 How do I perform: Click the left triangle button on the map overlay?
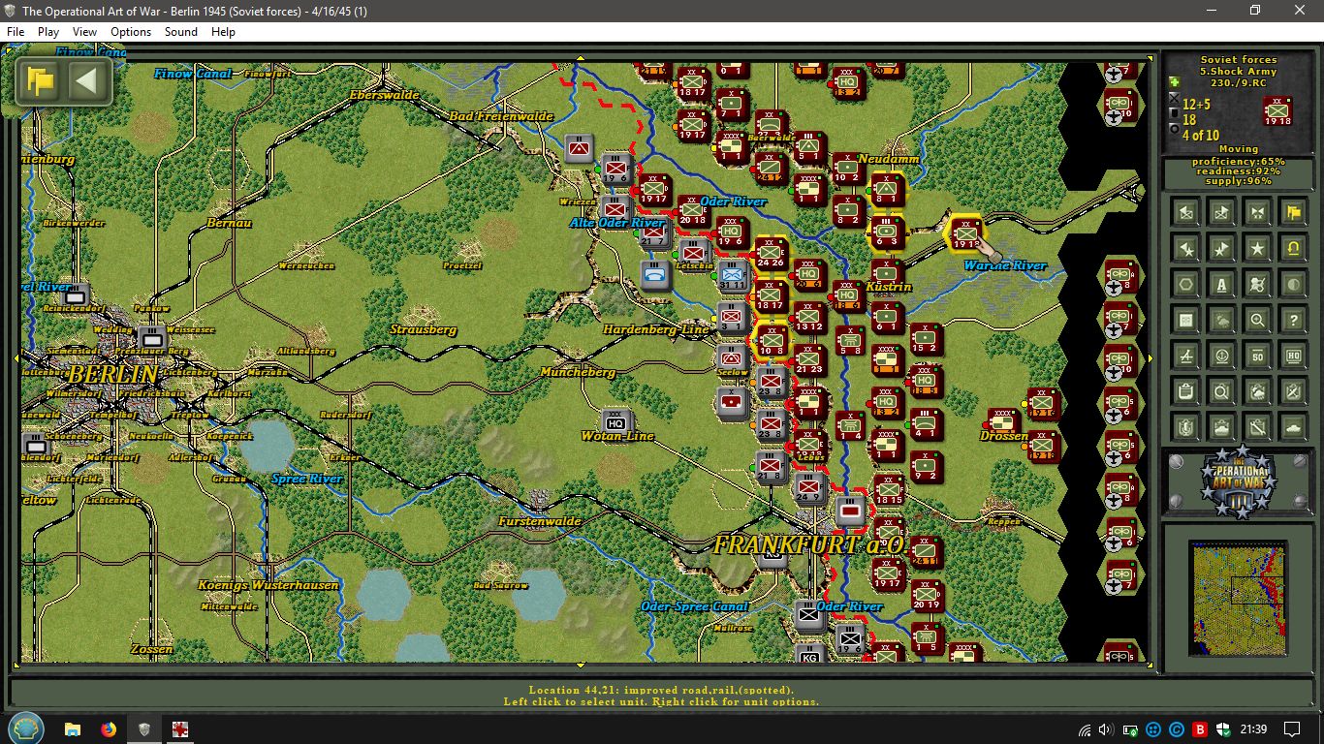click(x=86, y=80)
